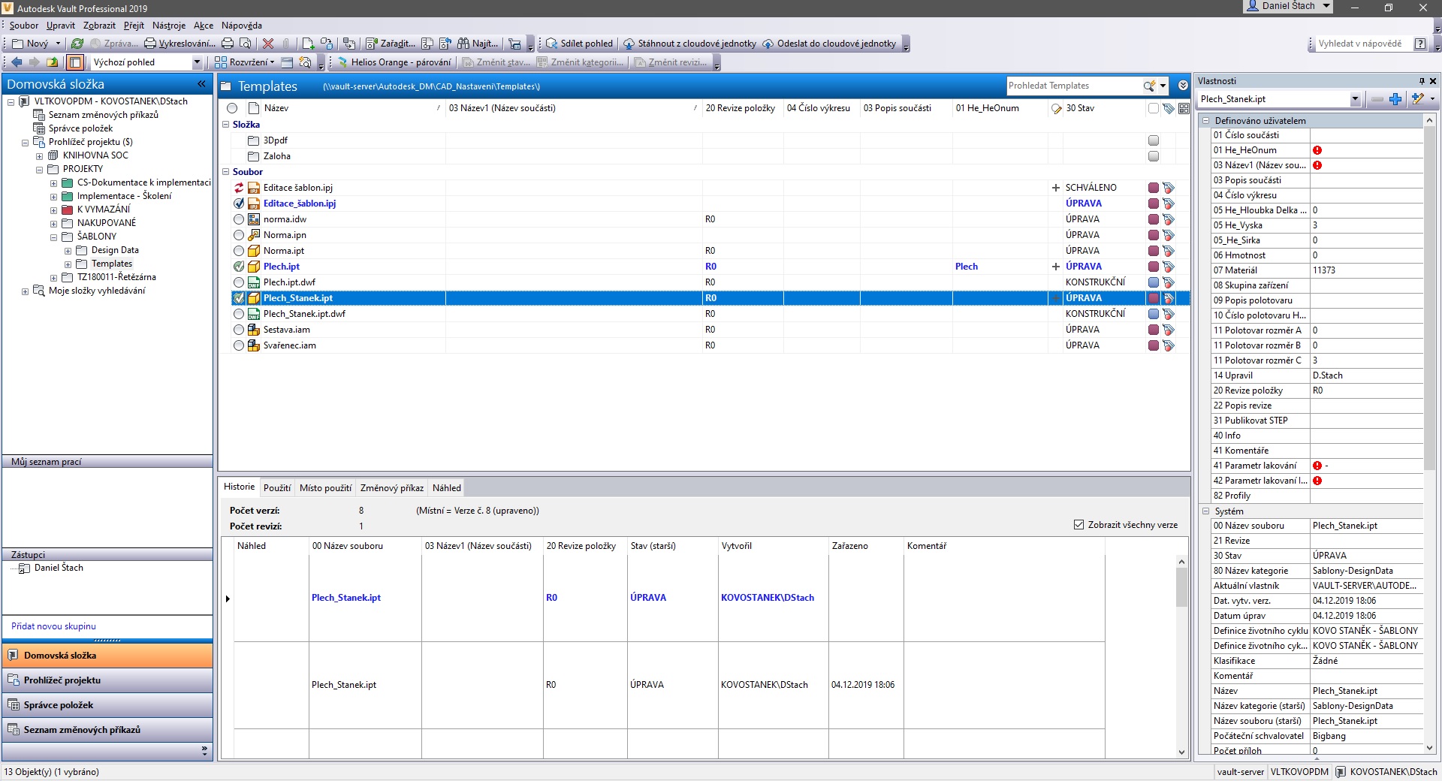Open Správce položek navigation button
This screenshot has height=781, width=1442.
[107, 705]
